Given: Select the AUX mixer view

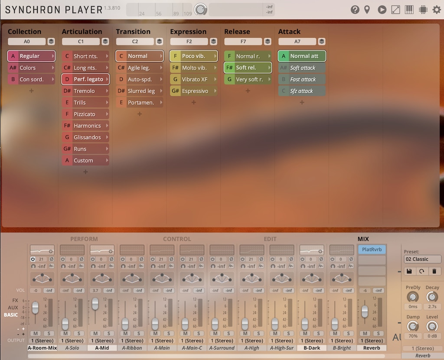Looking at the screenshot, I should [x=13, y=307].
